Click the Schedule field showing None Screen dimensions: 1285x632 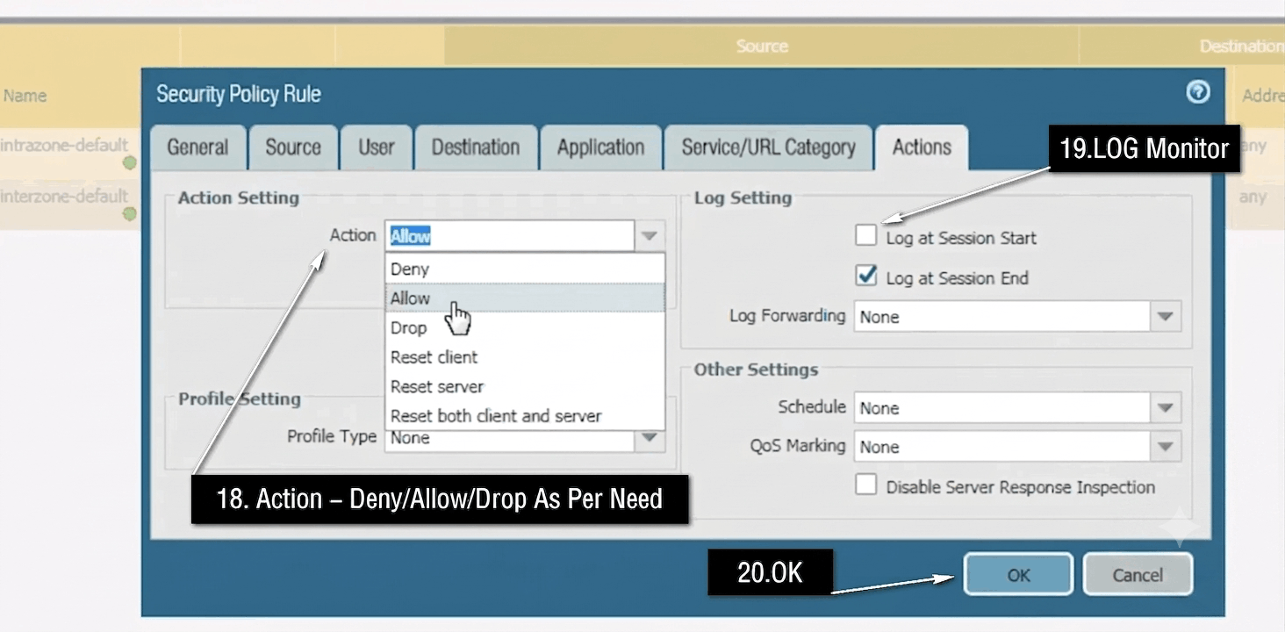coord(1002,408)
